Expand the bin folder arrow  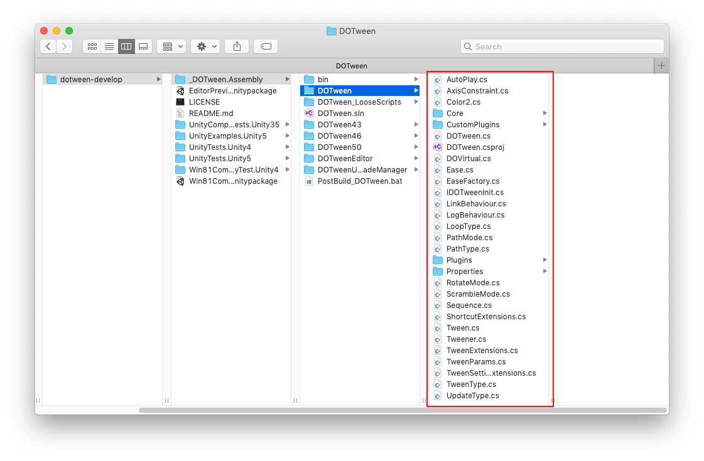point(416,80)
